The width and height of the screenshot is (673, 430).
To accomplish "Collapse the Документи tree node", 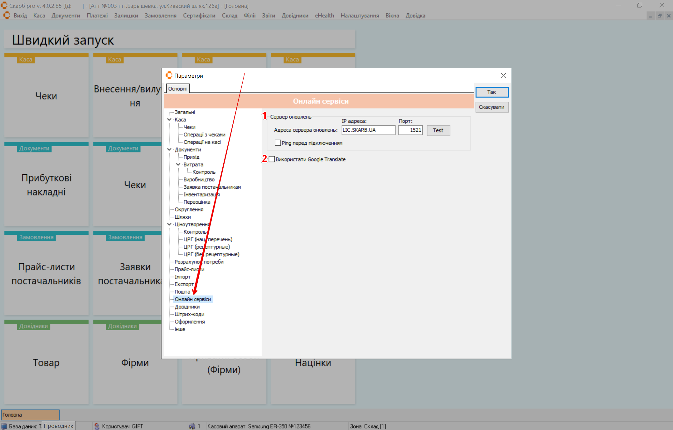I will (169, 149).
